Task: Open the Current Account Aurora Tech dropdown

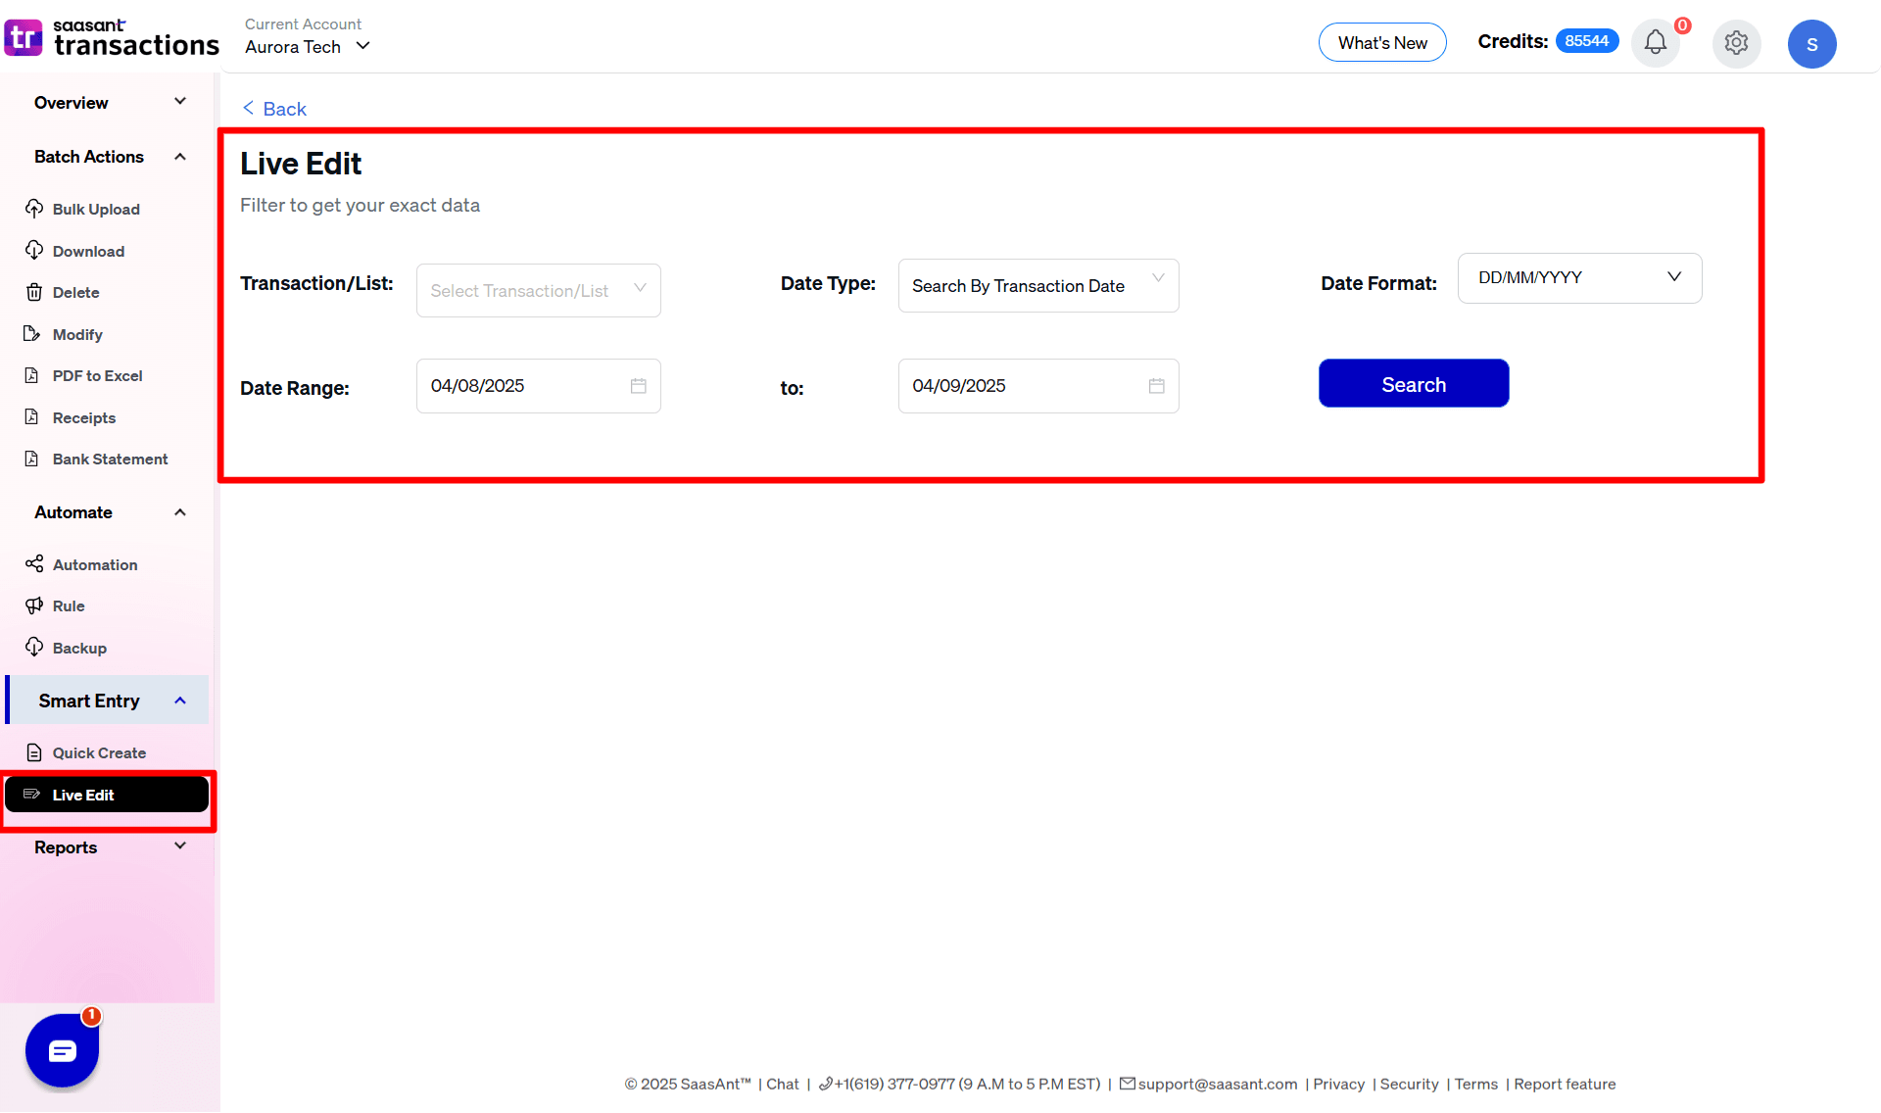Action: [308, 46]
